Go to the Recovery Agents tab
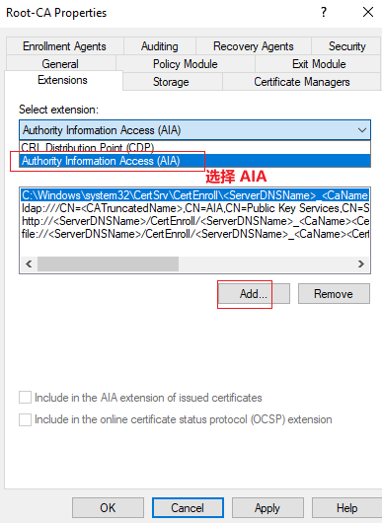The width and height of the screenshot is (382, 523). tap(254, 46)
